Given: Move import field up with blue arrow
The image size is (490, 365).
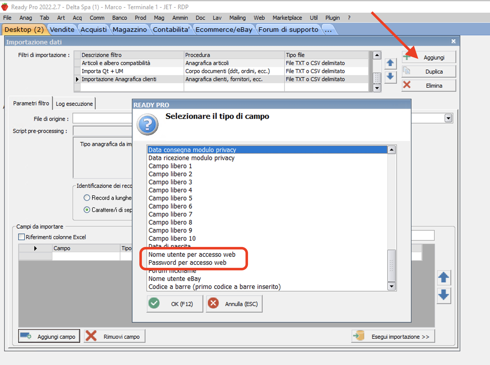Looking at the screenshot, I should click(443, 277).
